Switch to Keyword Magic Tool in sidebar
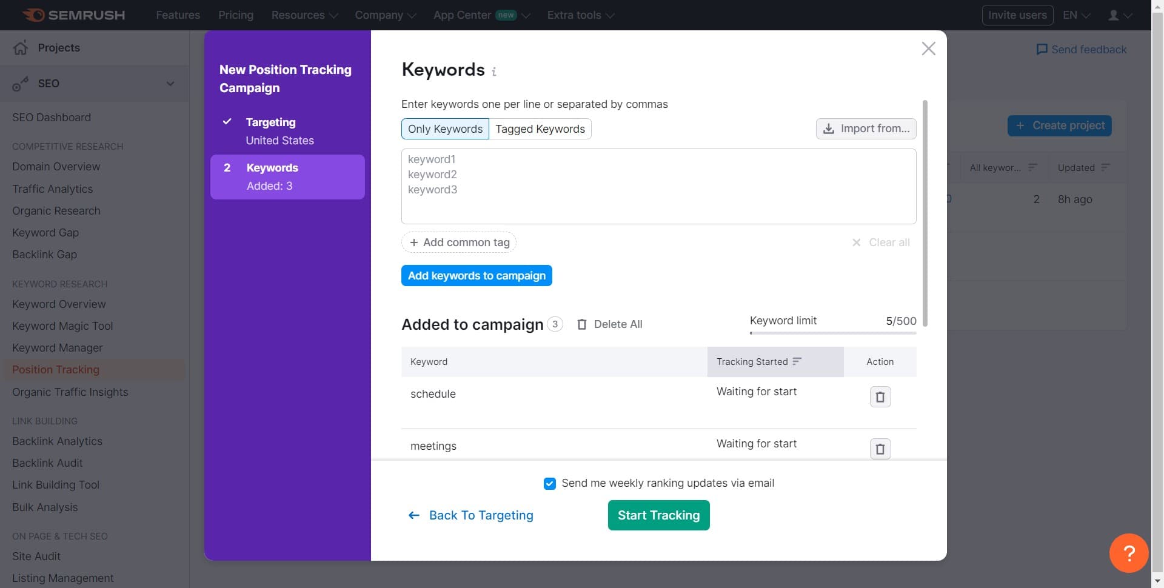1164x588 pixels. pos(62,326)
